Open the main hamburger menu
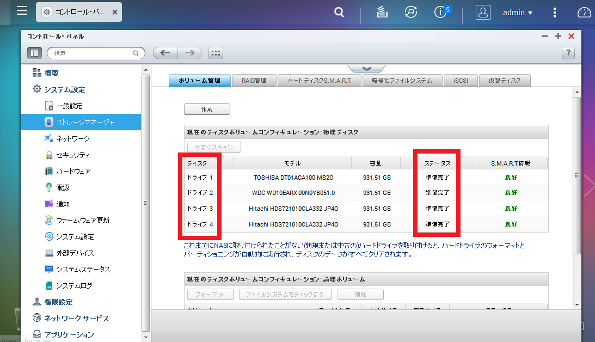Image resolution: width=595 pixels, height=342 pixels. [22, 11]
